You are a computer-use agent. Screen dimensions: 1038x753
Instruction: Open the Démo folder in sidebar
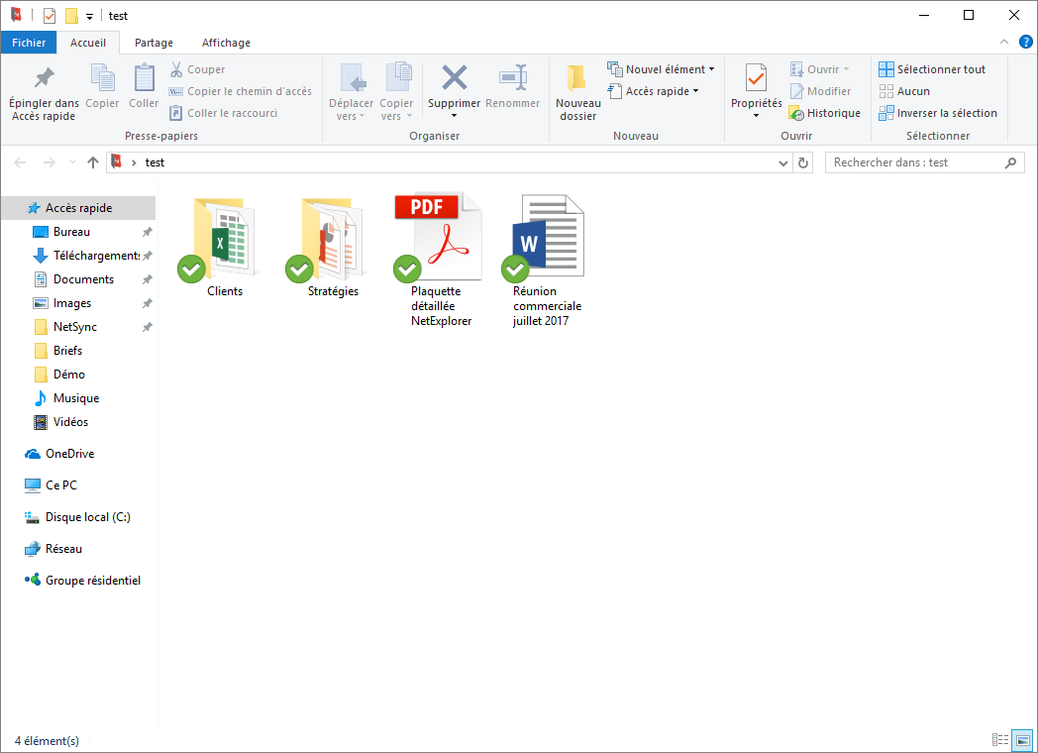coord(69,375)
